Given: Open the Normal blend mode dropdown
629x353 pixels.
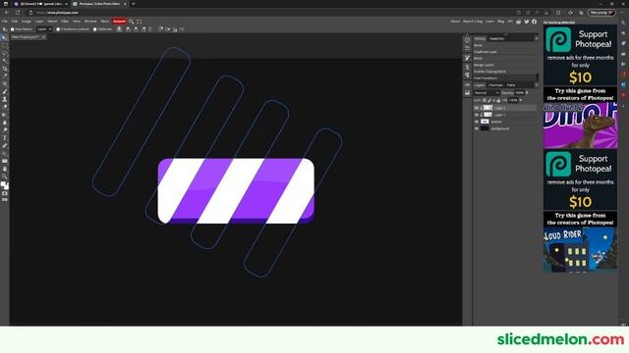Looking at the screenshot, I should pyautogui.click(x=486, y=93).
